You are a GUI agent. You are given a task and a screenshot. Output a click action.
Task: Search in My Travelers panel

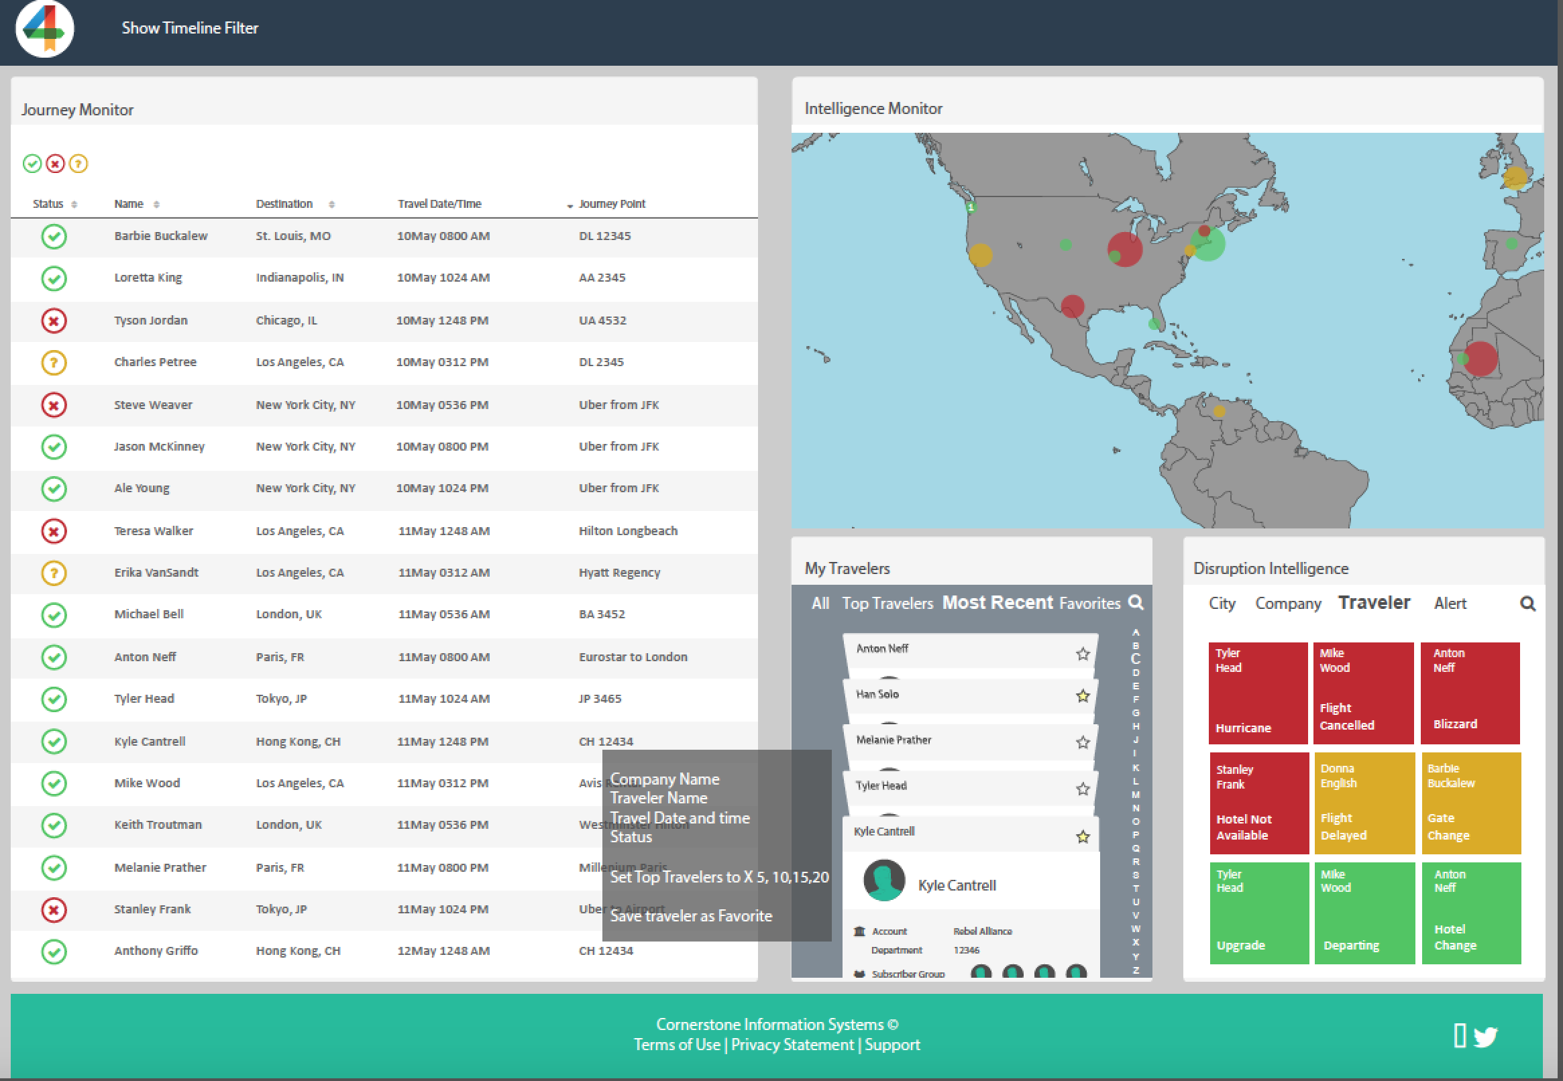1136,602
